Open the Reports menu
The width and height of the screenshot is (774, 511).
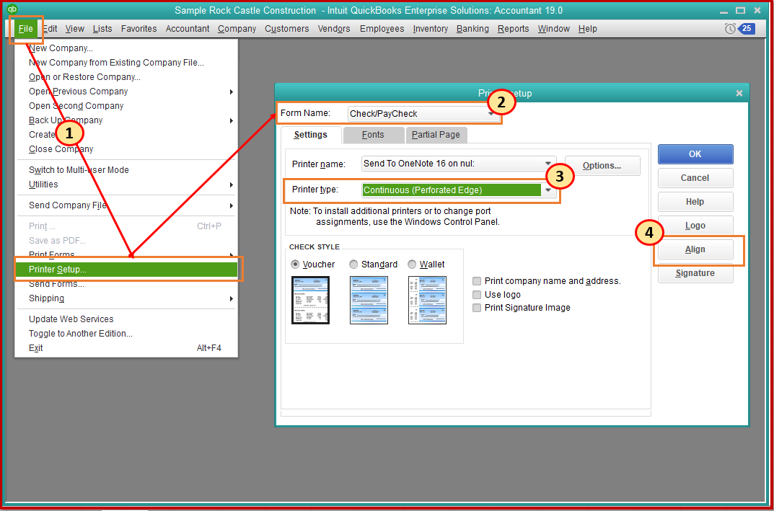pos(513,29)
